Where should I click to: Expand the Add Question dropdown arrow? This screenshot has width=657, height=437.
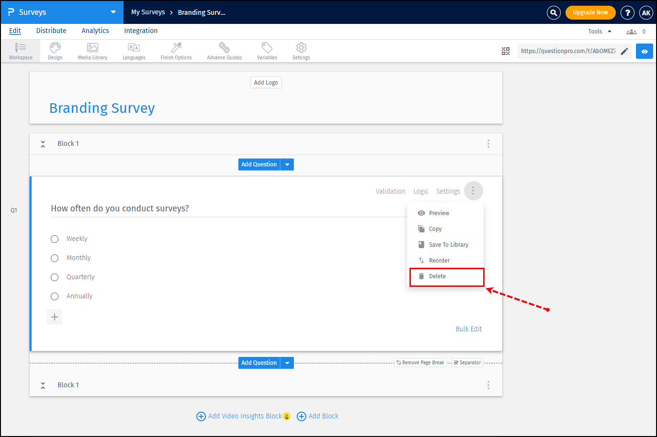click(287, 164)
